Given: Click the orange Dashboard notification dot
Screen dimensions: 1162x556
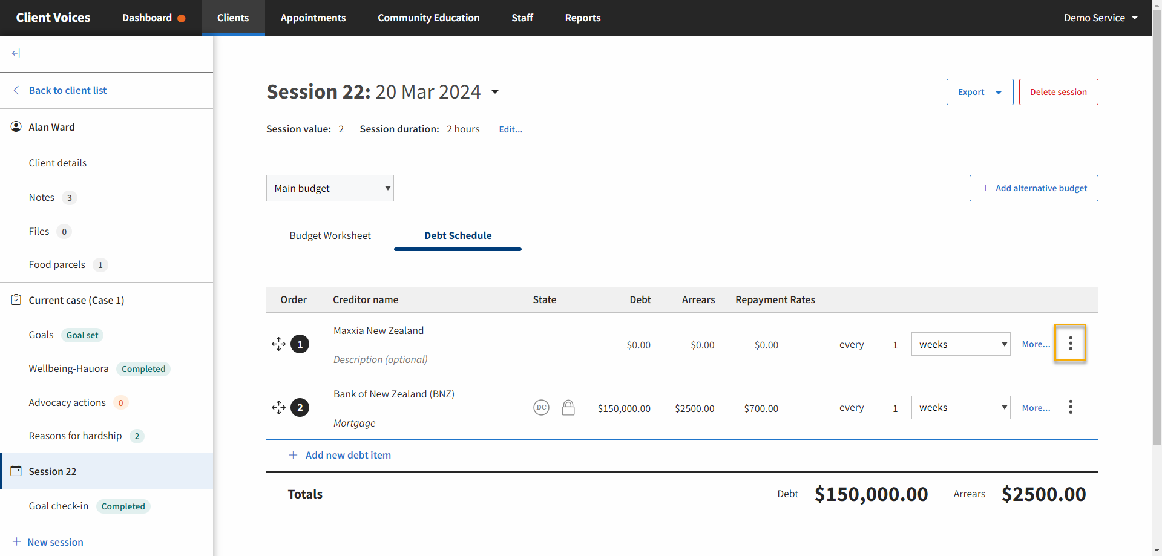Looking at the screenshot, I should (x=182, y=18).
